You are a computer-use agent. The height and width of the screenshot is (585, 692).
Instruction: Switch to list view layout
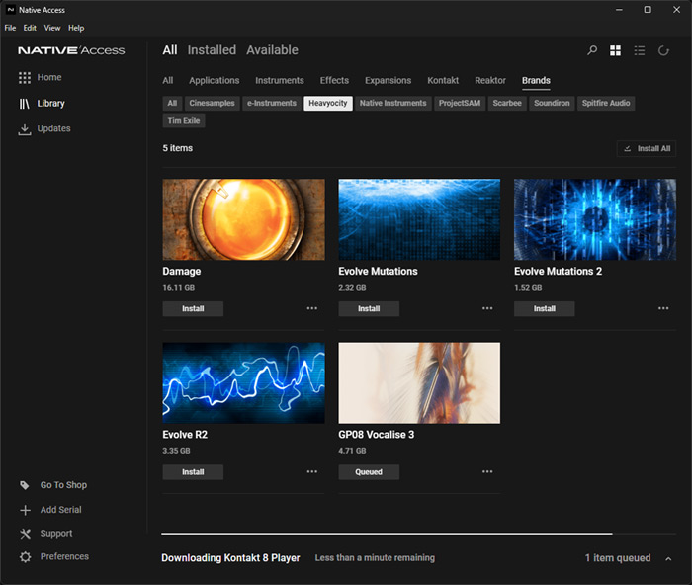640,50
